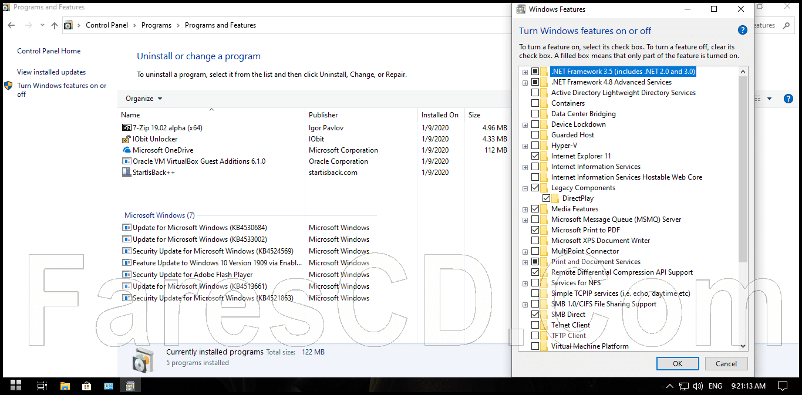The image size is (802, 395).
Task: Sort programs by Installed On column
Action: (441, 115)
